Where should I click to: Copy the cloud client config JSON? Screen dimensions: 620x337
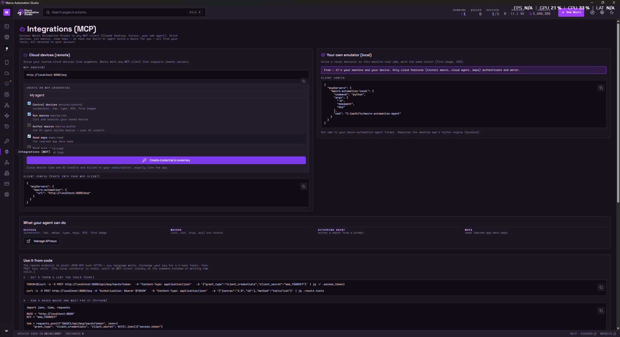304,186
